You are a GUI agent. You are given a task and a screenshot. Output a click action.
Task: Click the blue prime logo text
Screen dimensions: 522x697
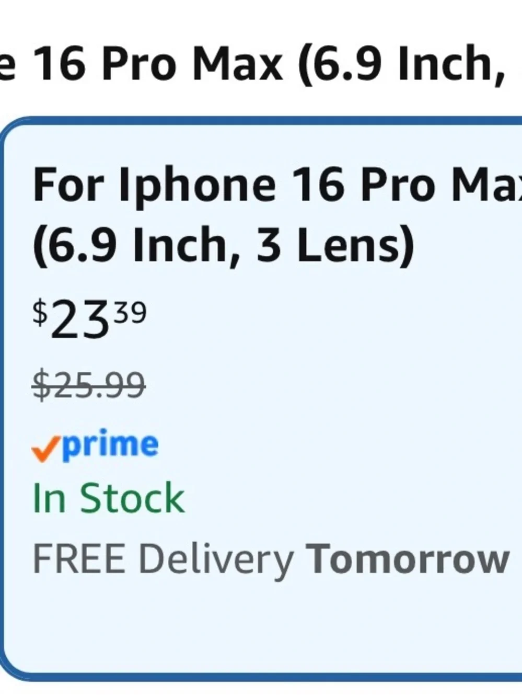pyautogui.click(x=110, y=445)
